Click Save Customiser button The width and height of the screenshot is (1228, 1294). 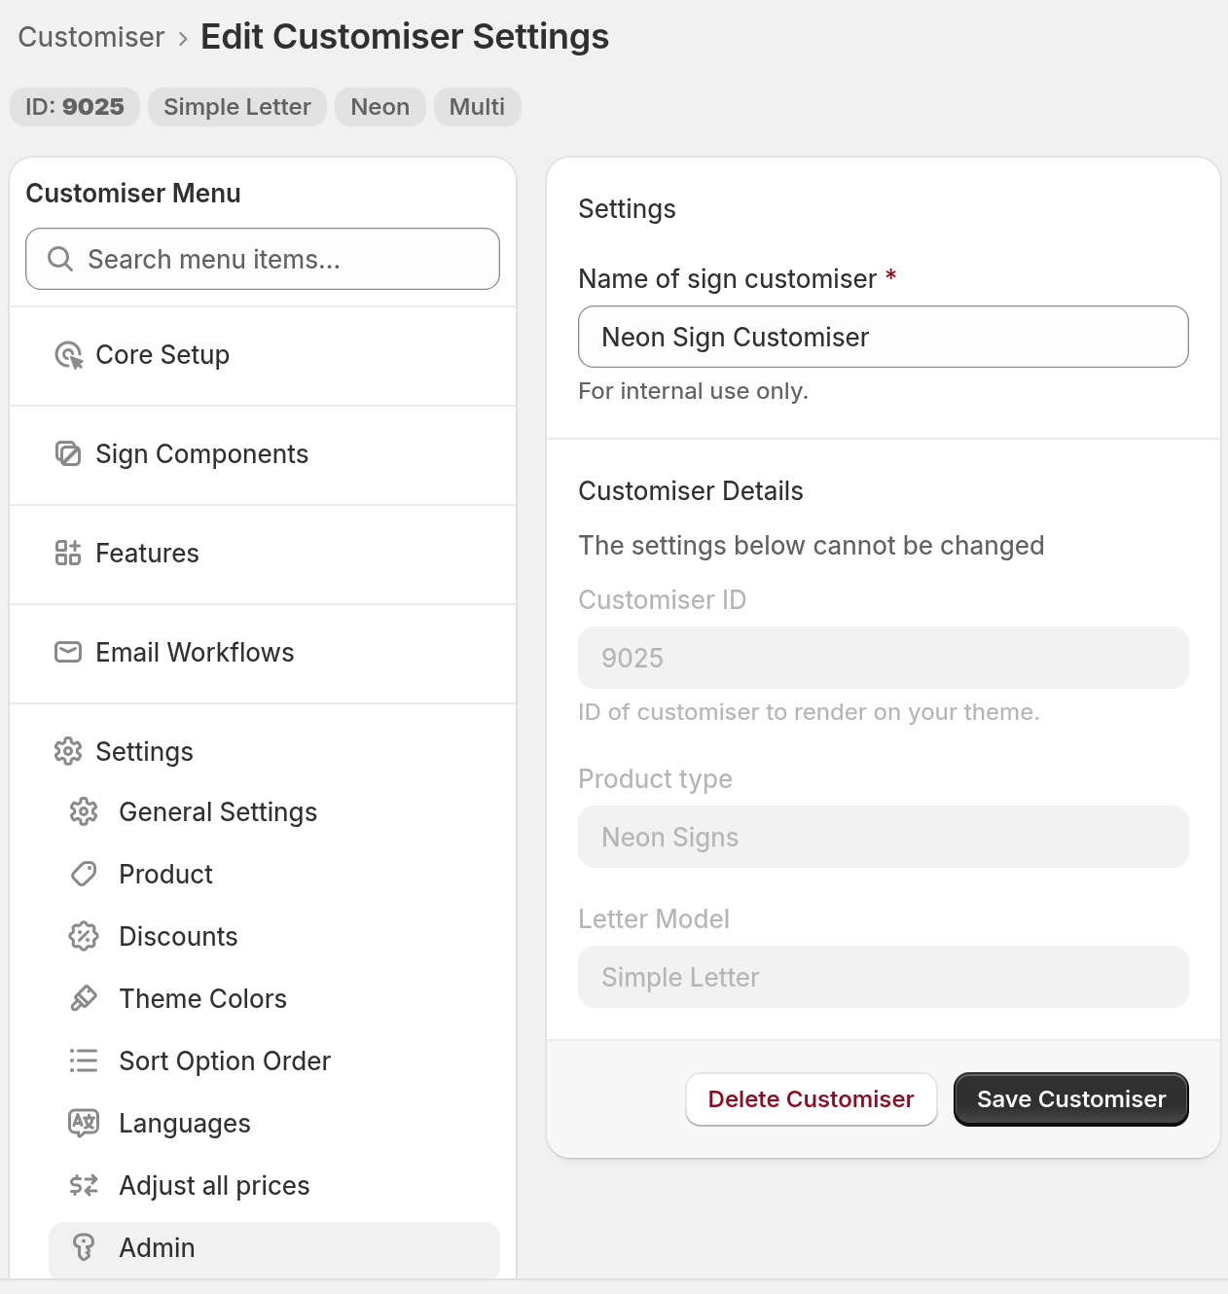[1071, 1099]
